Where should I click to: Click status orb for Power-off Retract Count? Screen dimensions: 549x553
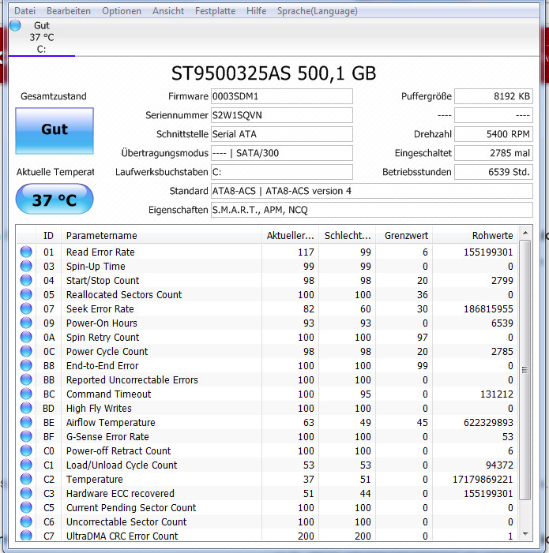tap(26, 450)
